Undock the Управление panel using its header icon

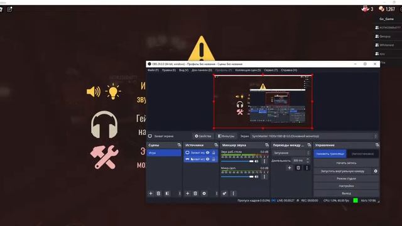[377, 145]
